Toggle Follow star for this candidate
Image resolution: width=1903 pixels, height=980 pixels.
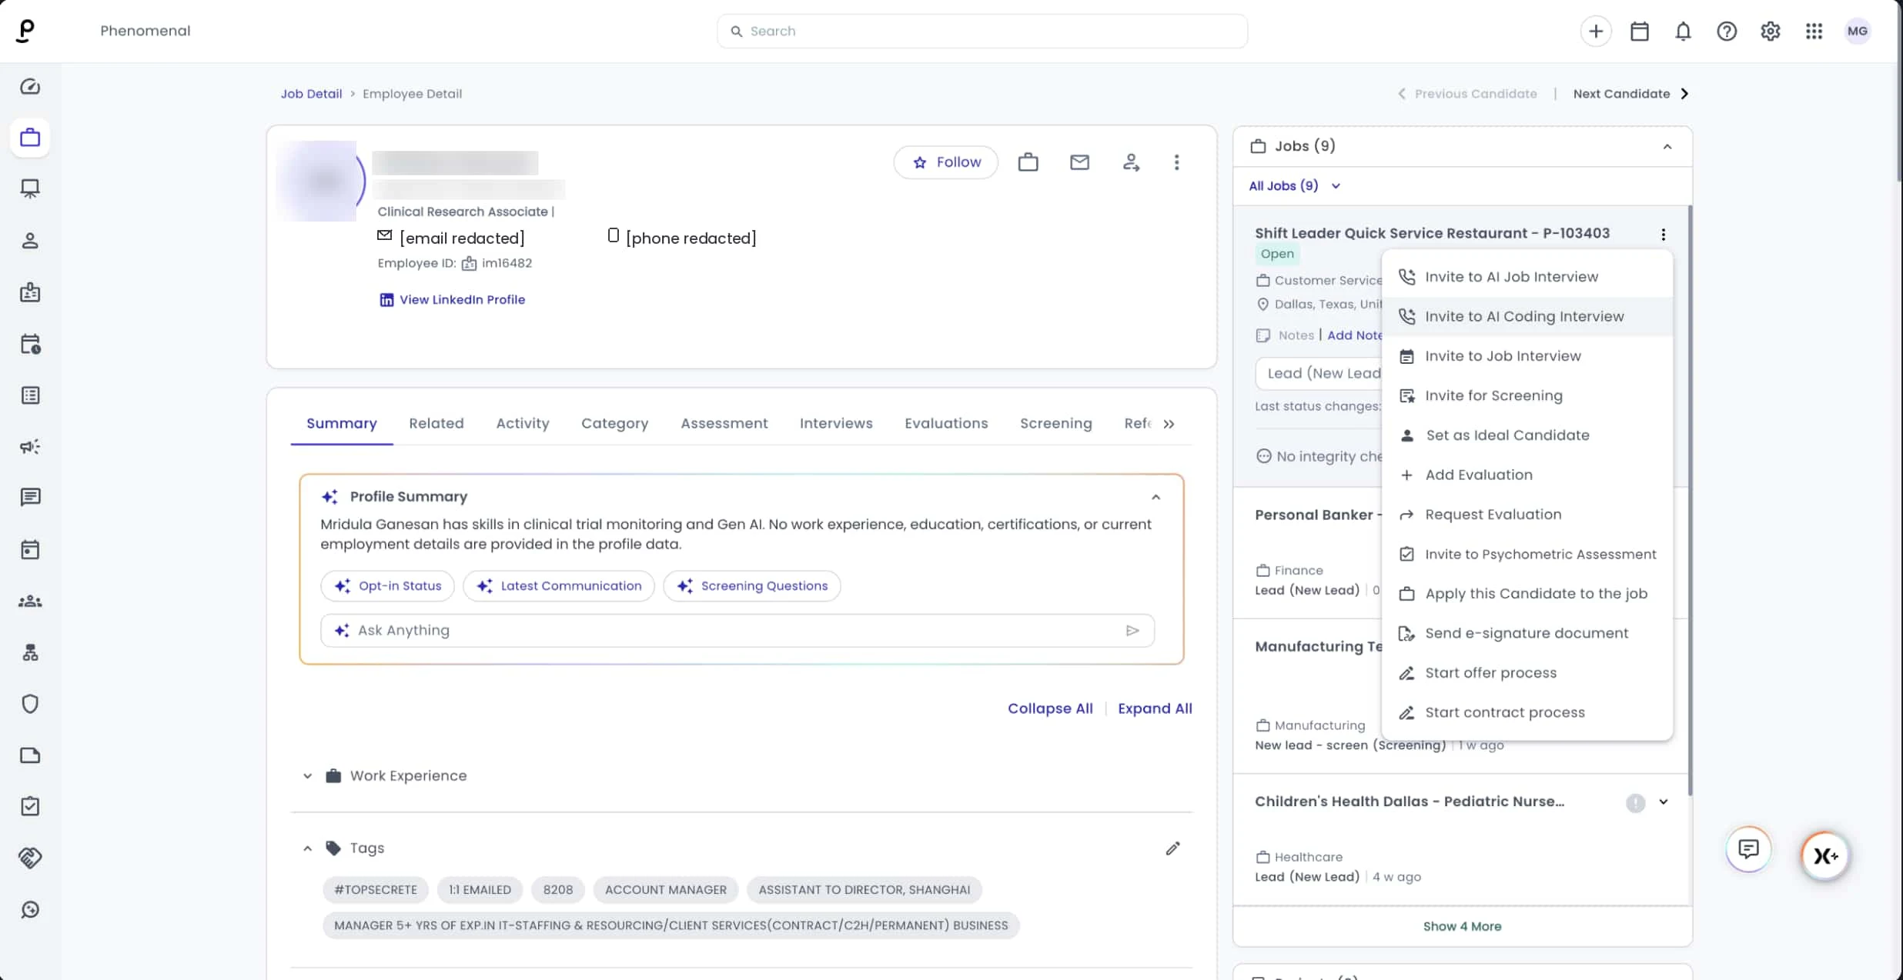[946, 162]
